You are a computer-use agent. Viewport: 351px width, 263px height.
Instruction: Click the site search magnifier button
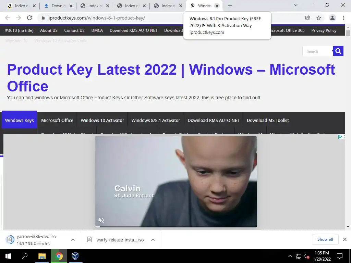[338, 51]
